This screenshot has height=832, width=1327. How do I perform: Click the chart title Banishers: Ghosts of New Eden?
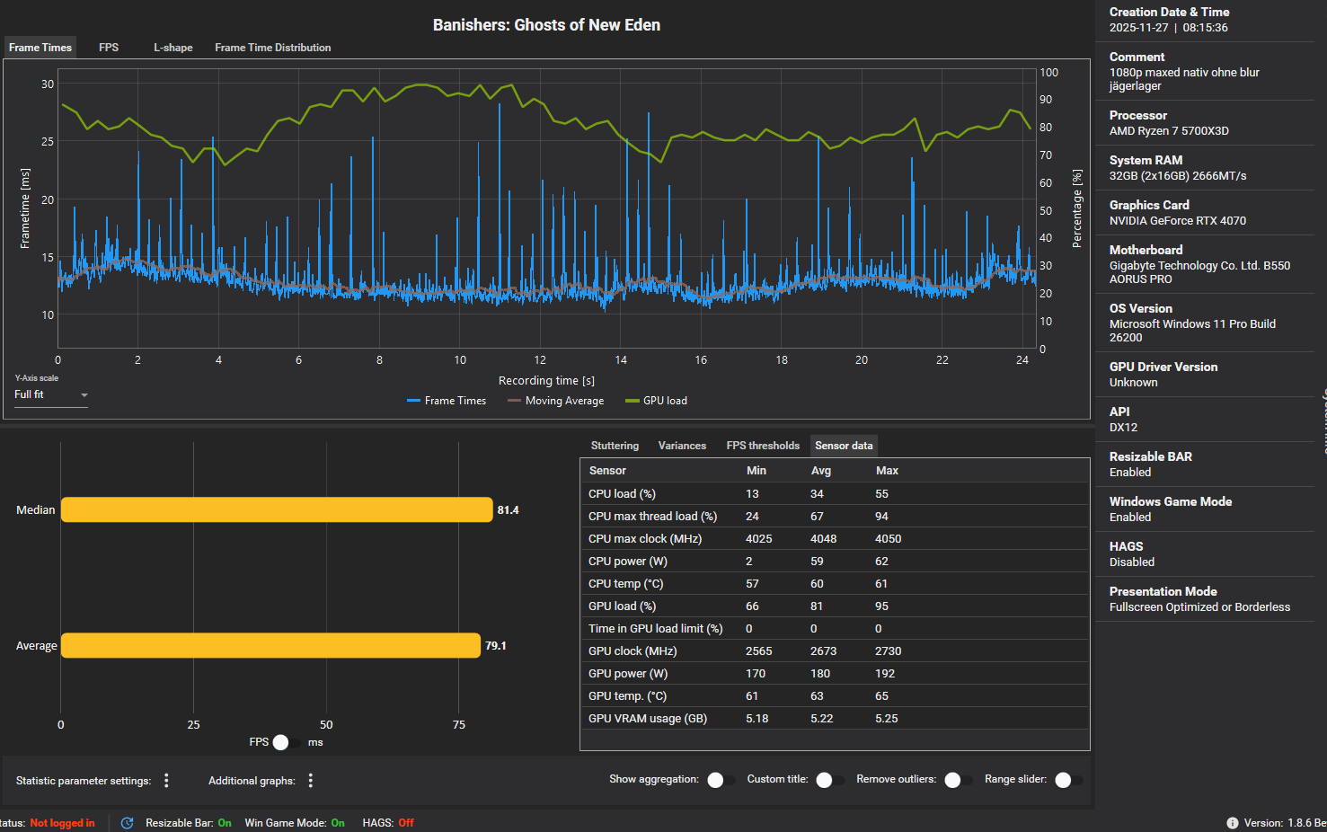(x=546, y=25)
